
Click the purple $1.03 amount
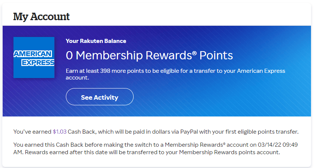tap(60, 131)
